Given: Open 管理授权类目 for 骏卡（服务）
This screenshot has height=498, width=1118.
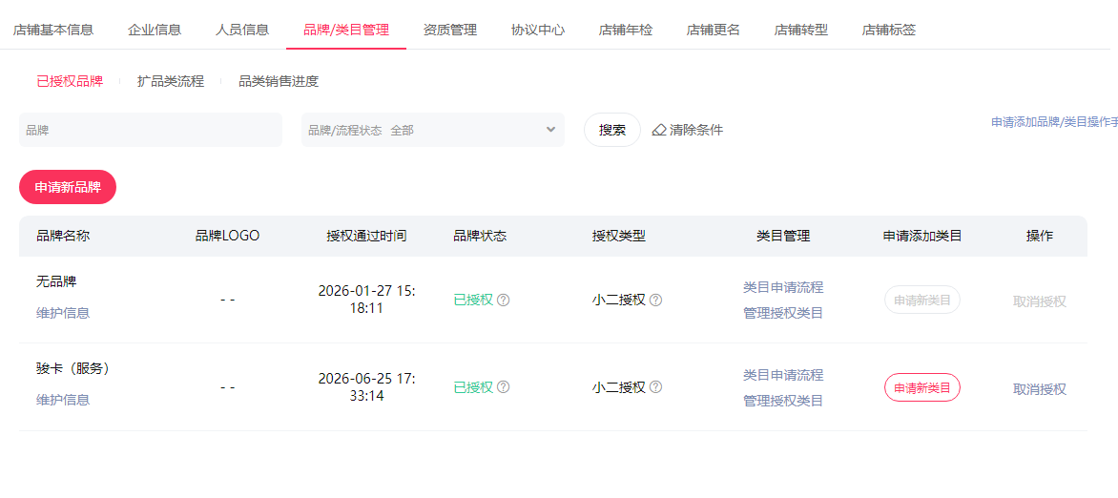Looking at the screenshot, I should 783,401.
